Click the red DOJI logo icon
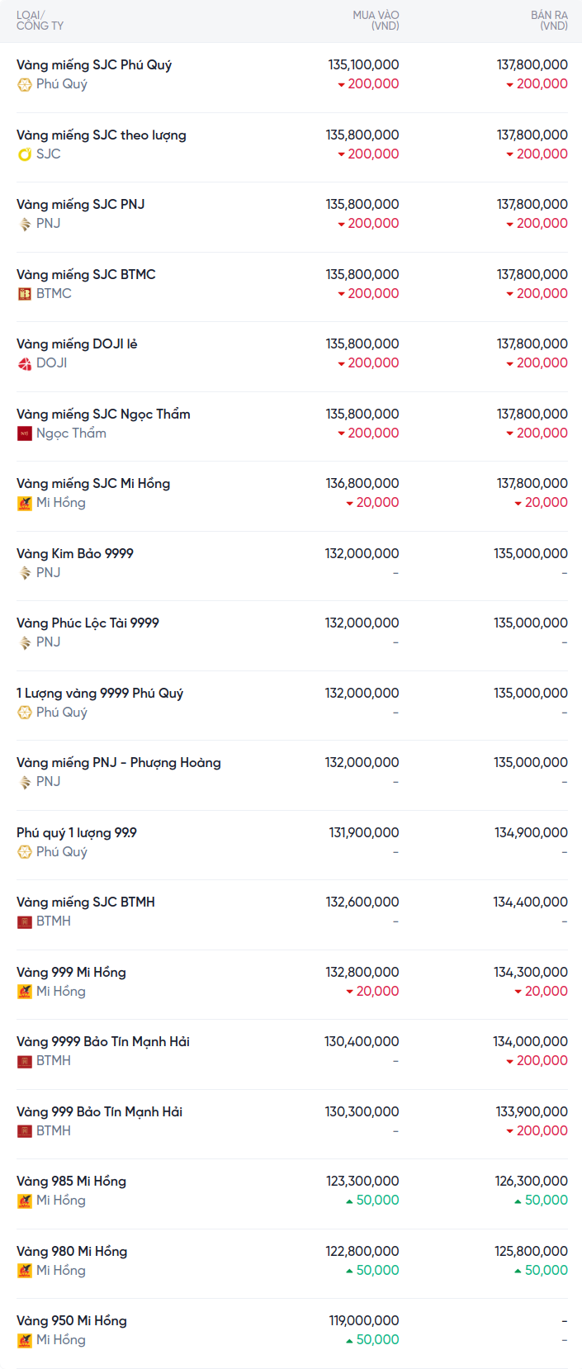 click(25, 363)
